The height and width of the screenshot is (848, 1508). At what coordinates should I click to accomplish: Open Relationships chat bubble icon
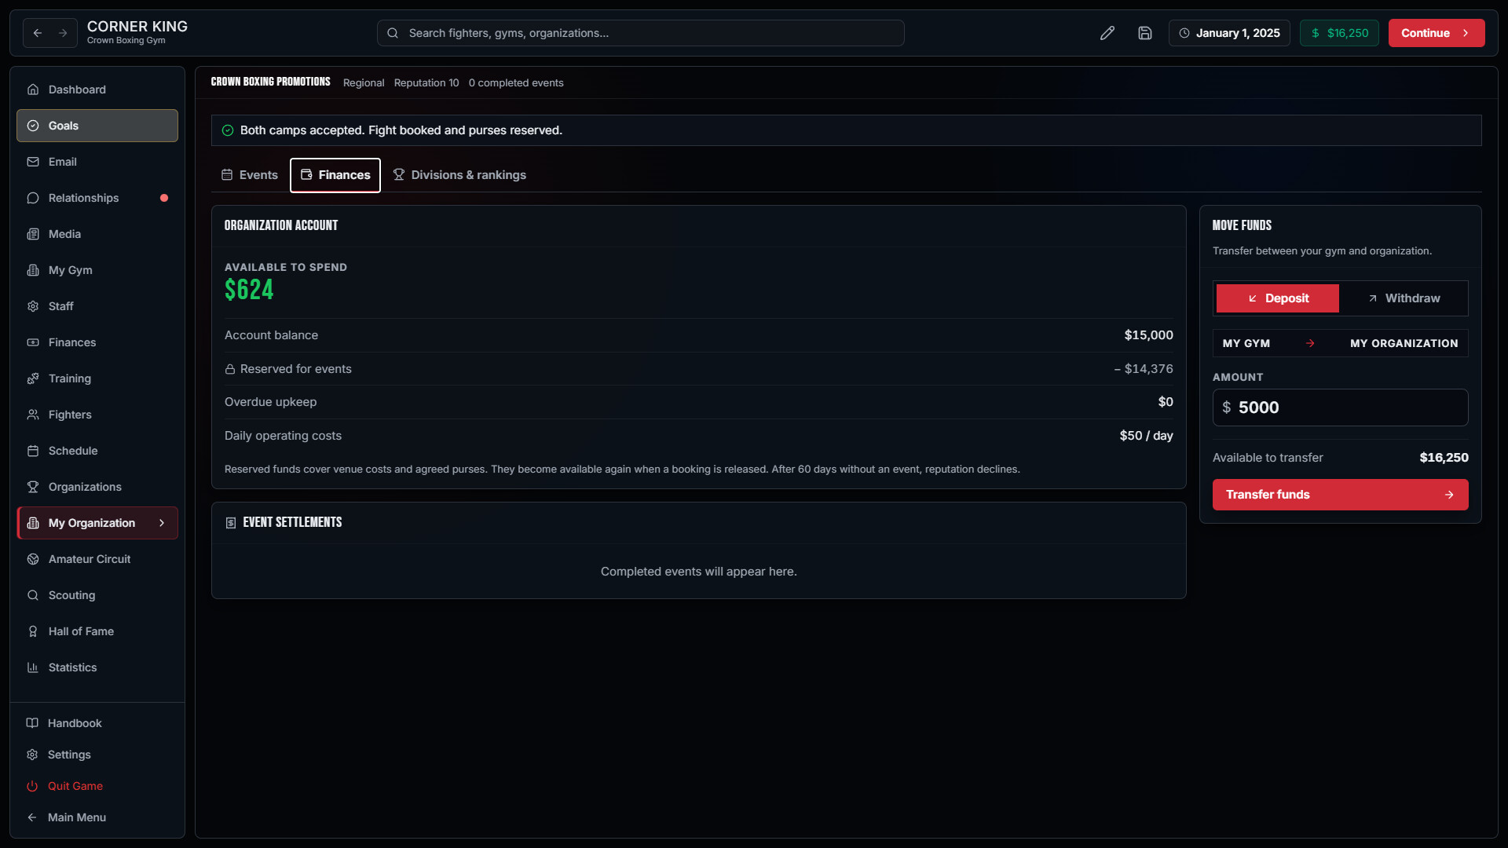pyautogui.click(x=33, y=198)
